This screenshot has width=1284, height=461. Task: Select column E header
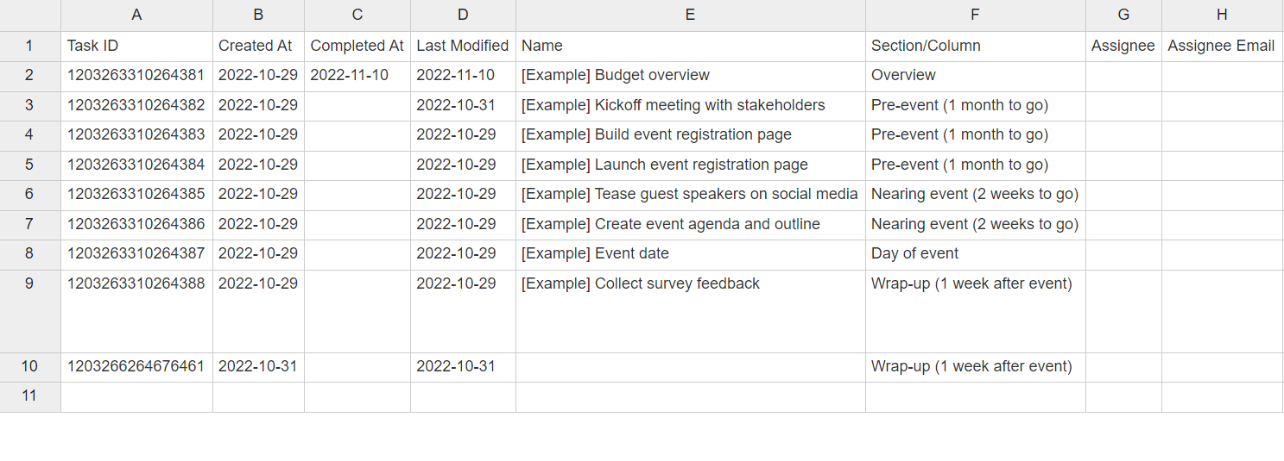point(690,15)
